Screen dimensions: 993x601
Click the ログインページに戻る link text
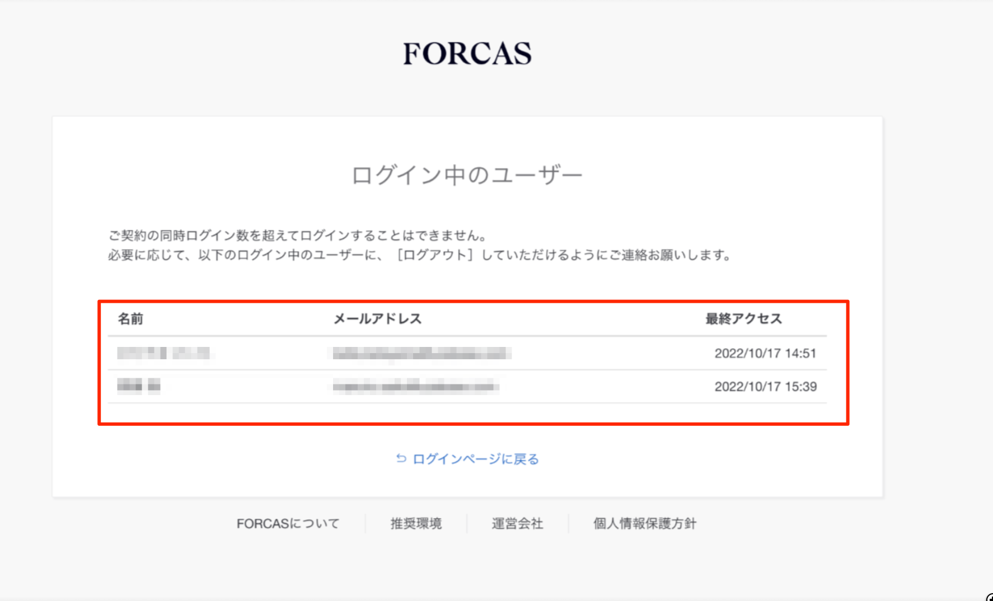click(476, 459)
